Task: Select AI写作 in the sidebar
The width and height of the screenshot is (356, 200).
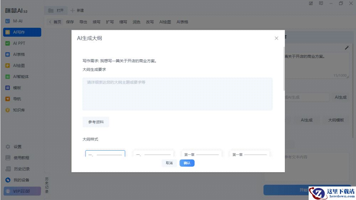Action: (x=22, y=32)
